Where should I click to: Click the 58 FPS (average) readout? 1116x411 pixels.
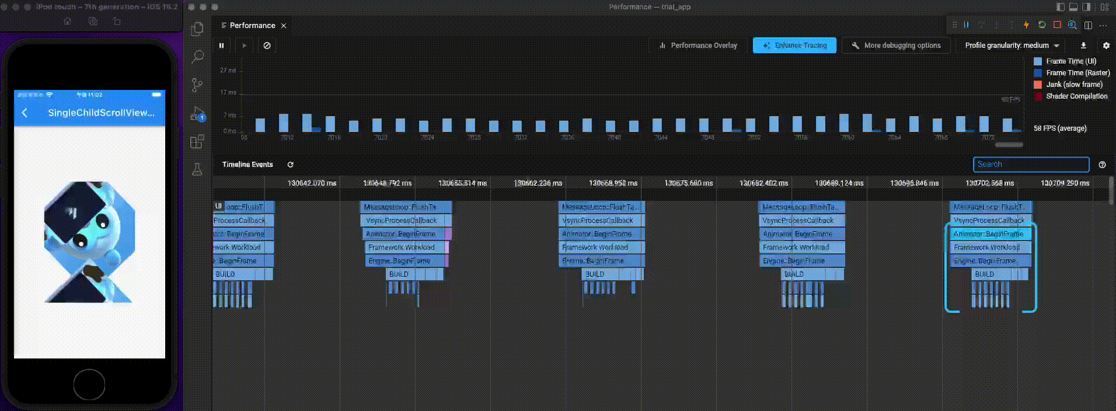coord(1060,128)
